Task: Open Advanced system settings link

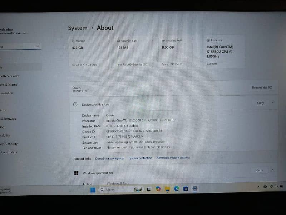Action: tap(173, 158)
